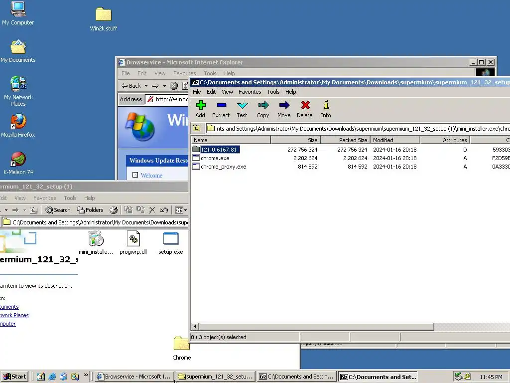Viewport: 510px width, 383px height.
Task: Click the Extract icon in 7-Zip
Action: coord(221,109)
